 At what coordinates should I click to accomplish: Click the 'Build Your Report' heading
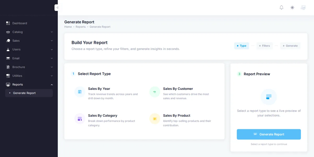click(89, 43)
